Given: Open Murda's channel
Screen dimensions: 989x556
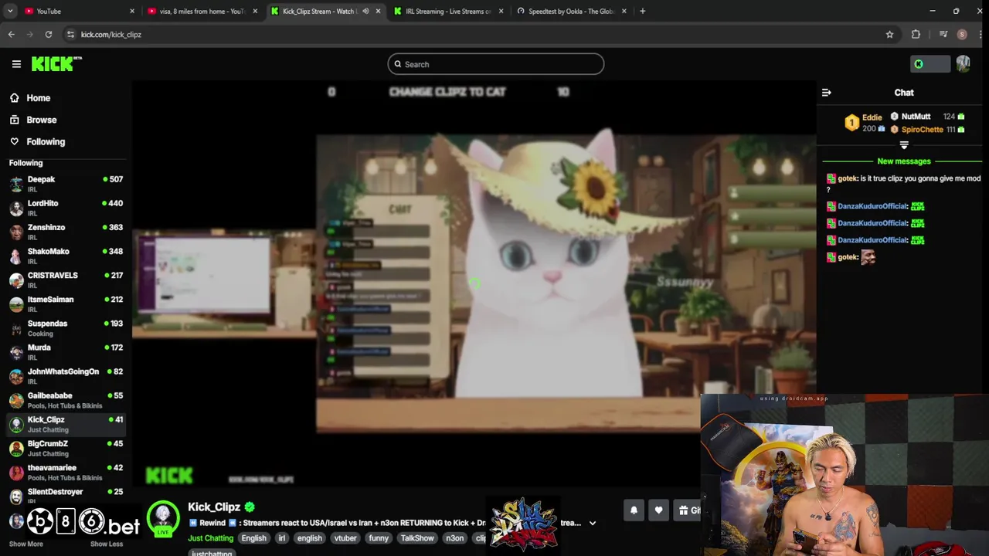Looking at the screenshot, I should [x=66, y=351].
